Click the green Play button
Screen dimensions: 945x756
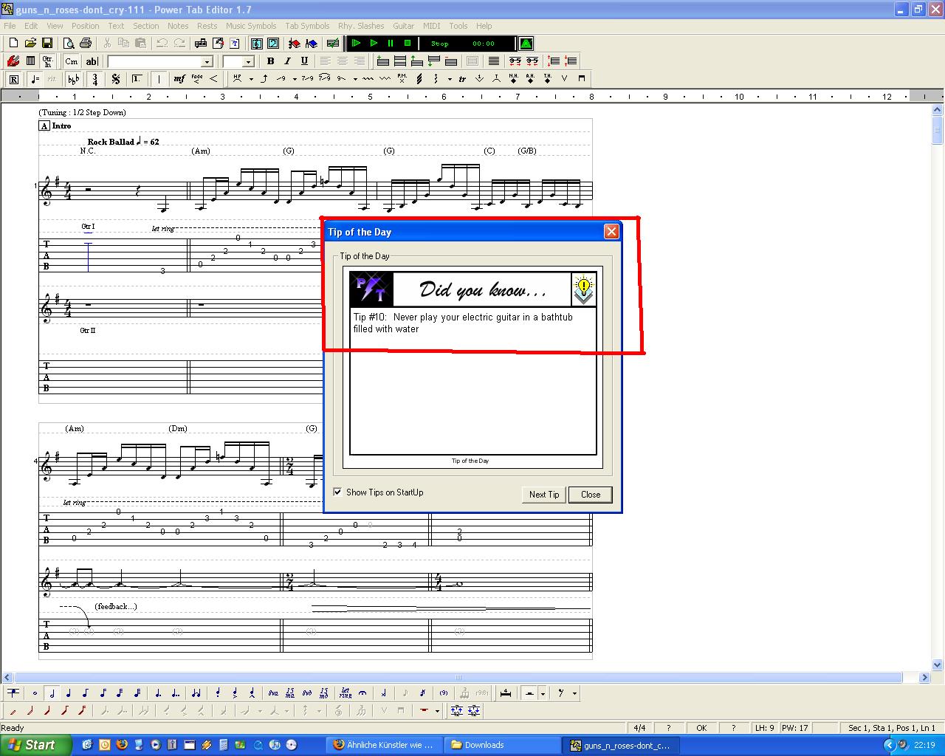tap(374, 44)
